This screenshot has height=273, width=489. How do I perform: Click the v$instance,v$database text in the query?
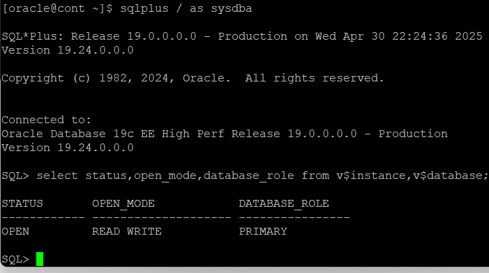click(x=412, y=176)
